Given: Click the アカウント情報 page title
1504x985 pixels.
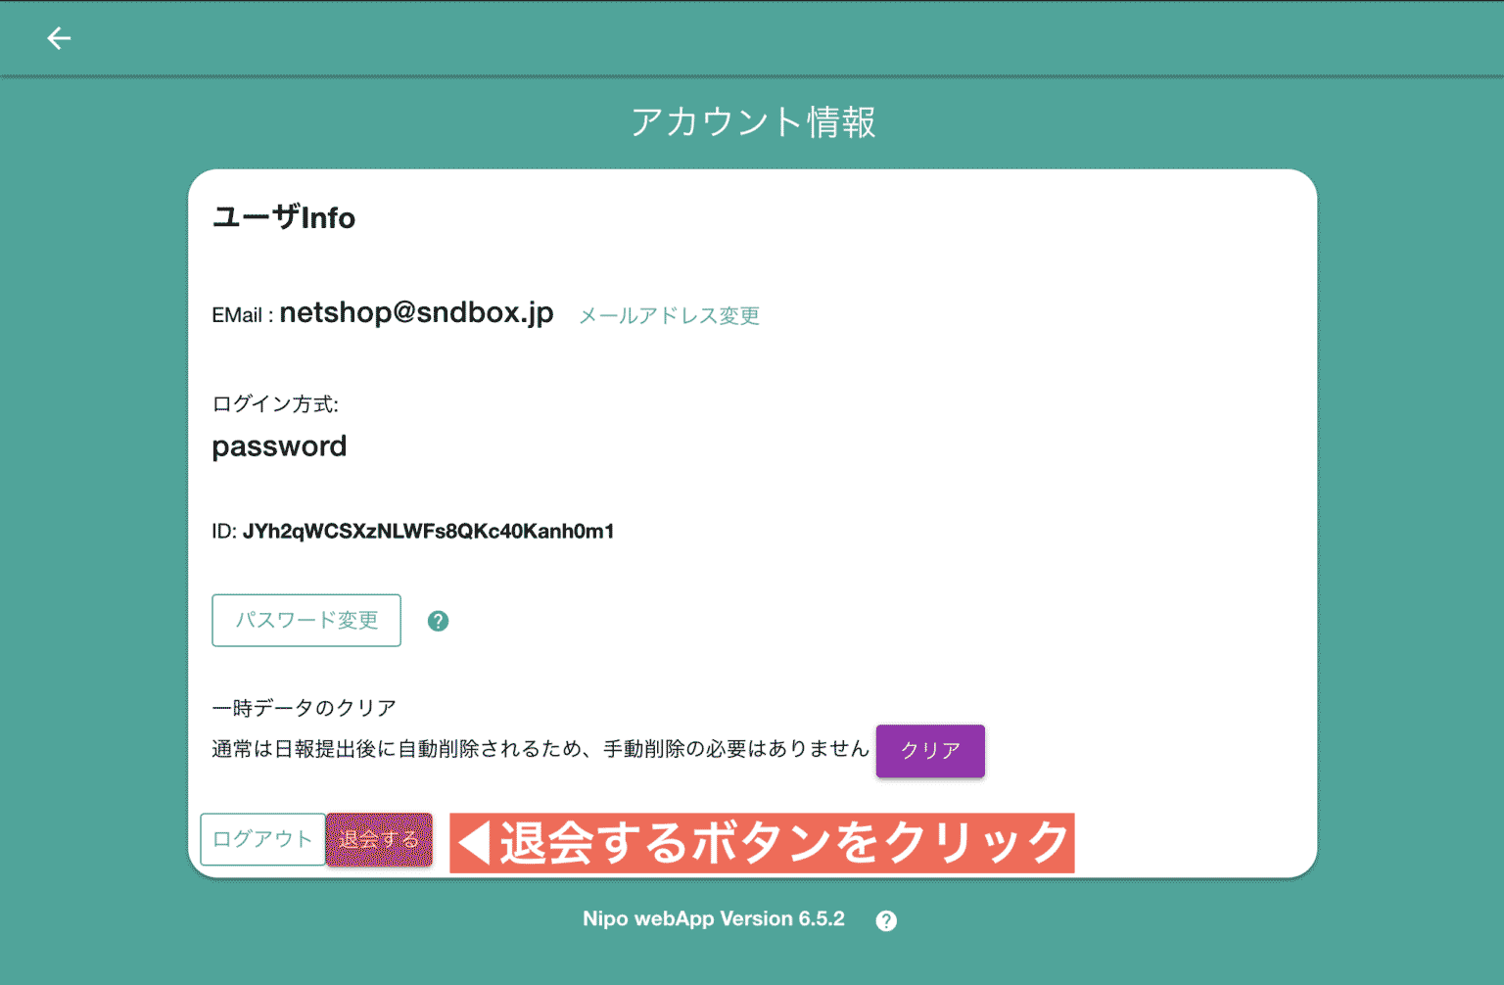Looking at the screenshot, I should (753, 122).
